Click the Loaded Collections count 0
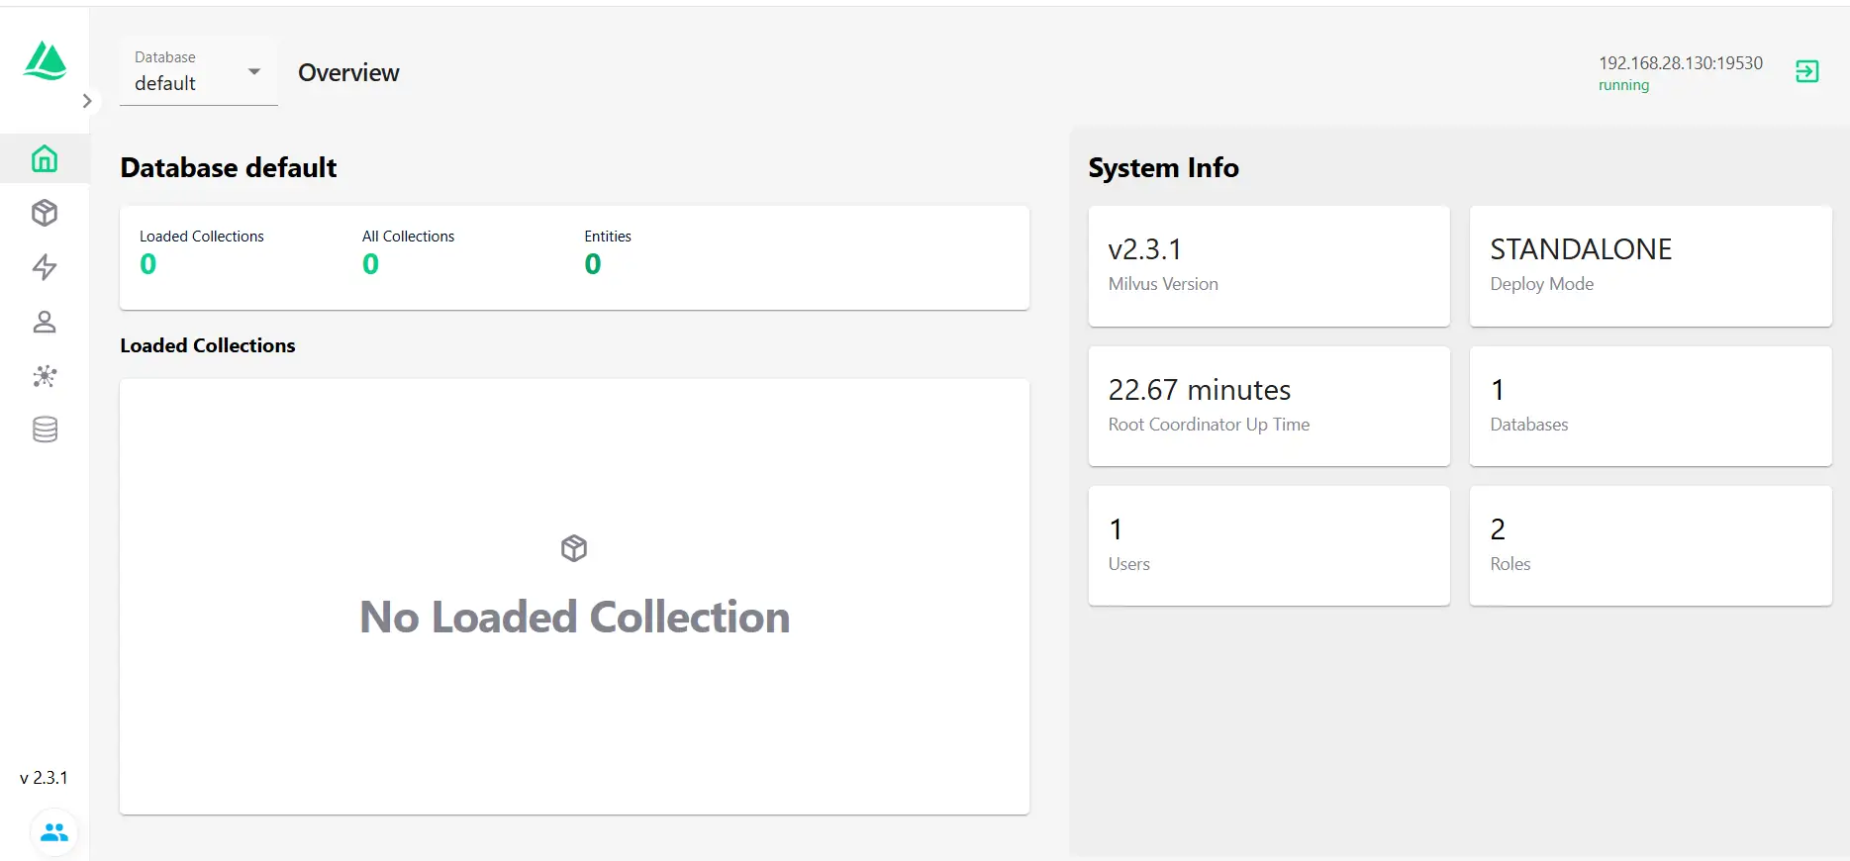 click(147, 264)
